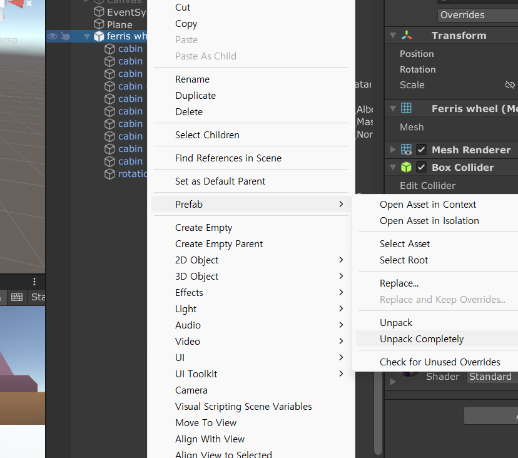518x458 pixels.
Task: Toggle picking hand icon for ferris wheel
Action: point(66,36)
